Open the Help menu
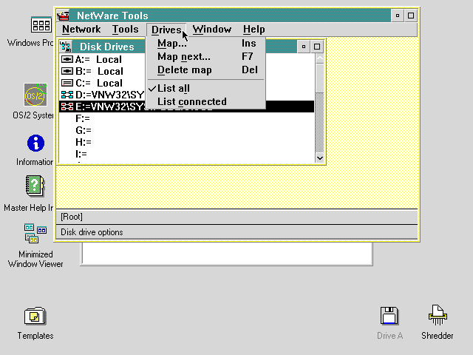473x355 pixels. pyautogui.click(x=254, y=30)
